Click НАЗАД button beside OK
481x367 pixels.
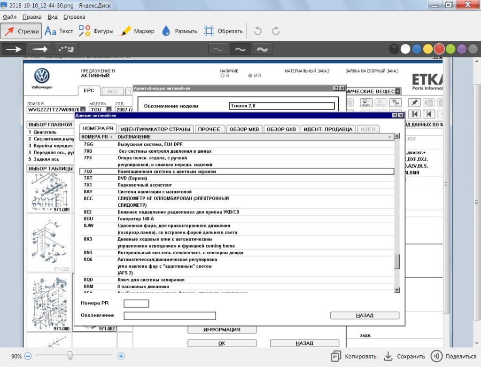click(x=304, y=343)
